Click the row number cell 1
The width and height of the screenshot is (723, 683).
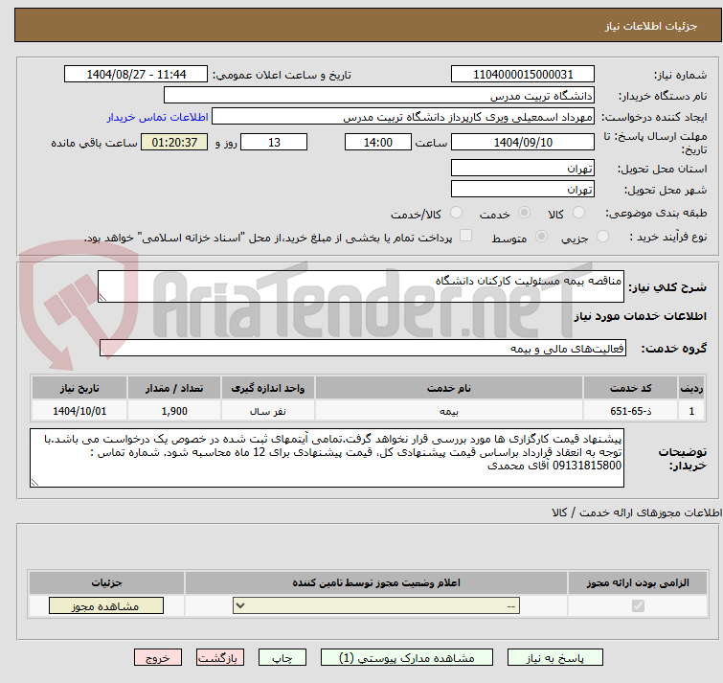(691, 410)
